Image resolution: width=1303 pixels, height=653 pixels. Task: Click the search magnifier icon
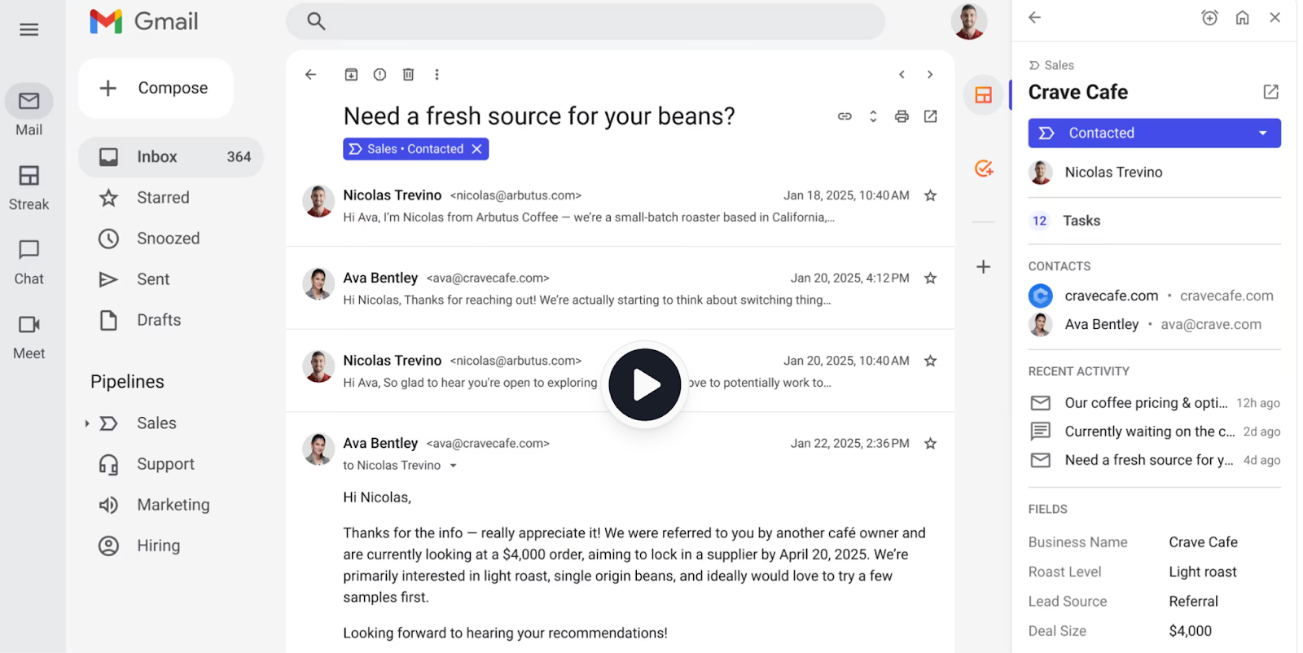(x=316, y=21)
